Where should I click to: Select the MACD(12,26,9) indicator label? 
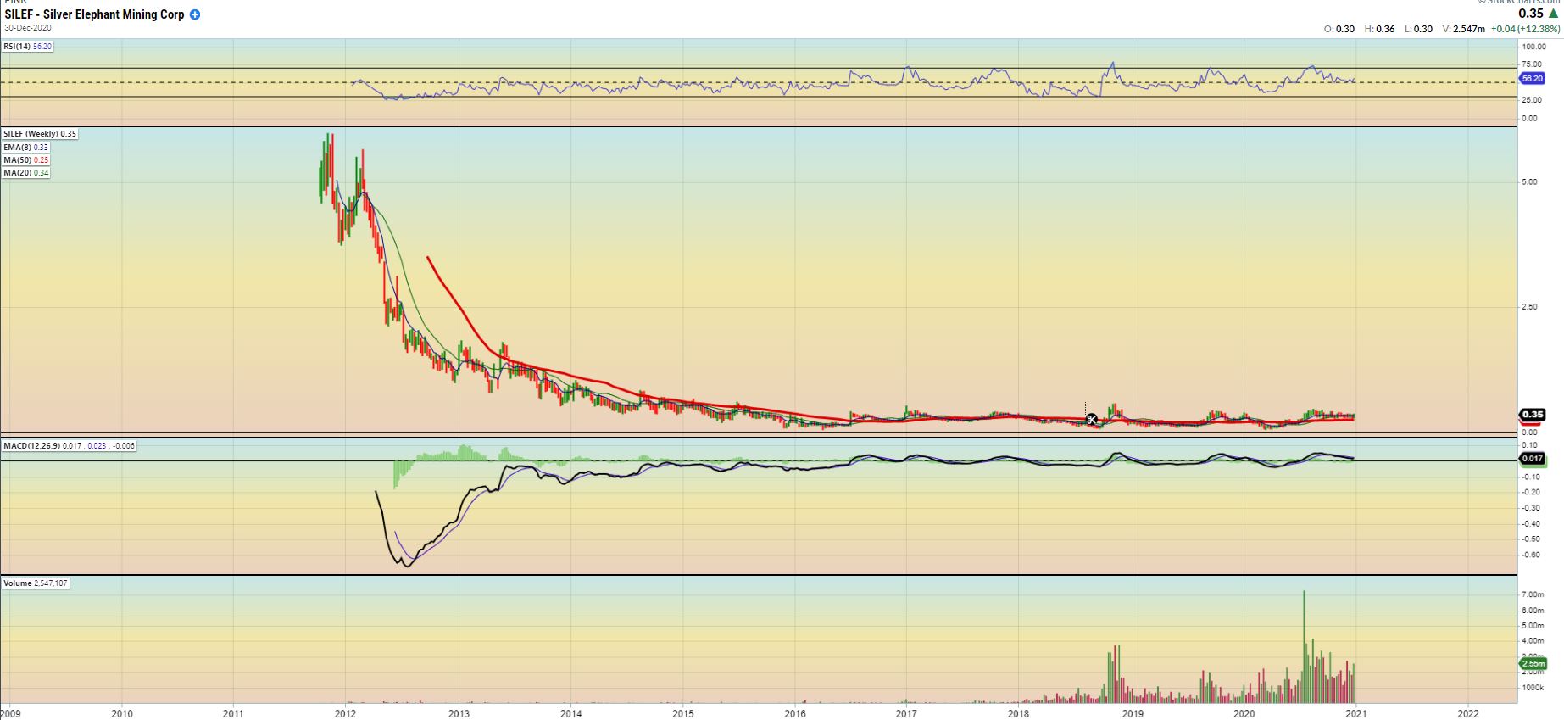tap(69, 446)
